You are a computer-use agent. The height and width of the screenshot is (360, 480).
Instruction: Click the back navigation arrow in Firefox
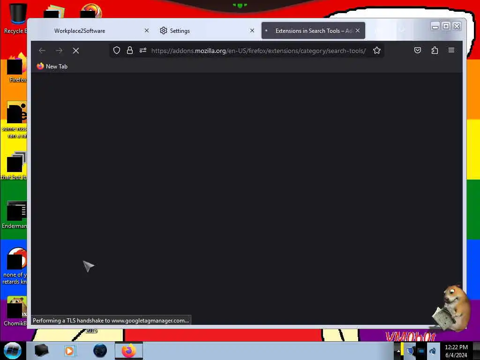click(42, 51)
